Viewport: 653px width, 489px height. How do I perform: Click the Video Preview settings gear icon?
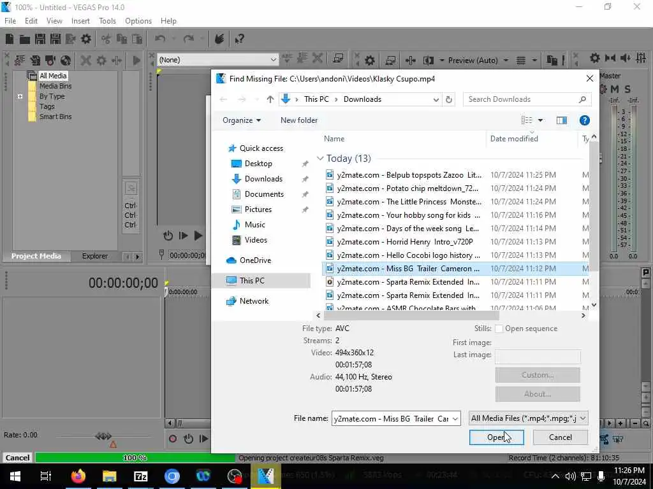pyautogui.click(x=370, y=60)
